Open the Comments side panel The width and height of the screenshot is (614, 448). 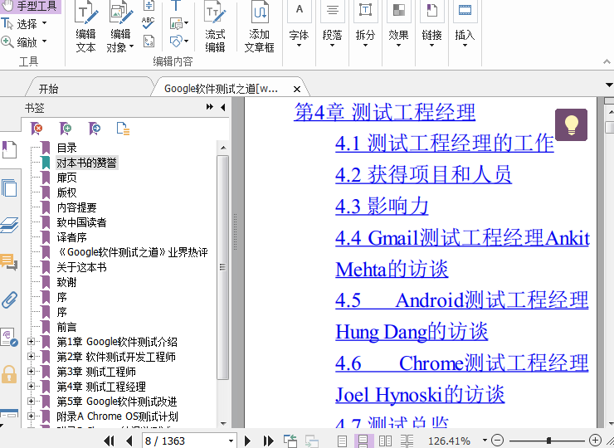[x=9, y=262]
